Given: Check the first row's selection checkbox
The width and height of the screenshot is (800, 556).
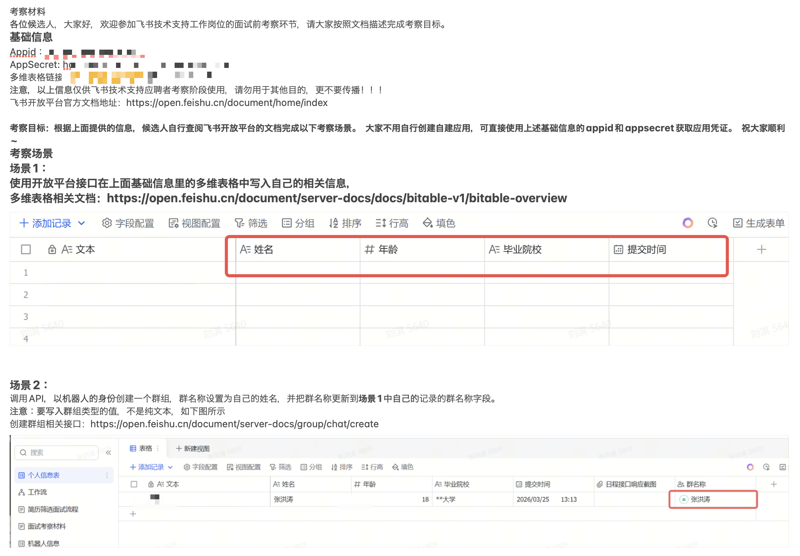Looking at the screenshot, I should 26,272.
